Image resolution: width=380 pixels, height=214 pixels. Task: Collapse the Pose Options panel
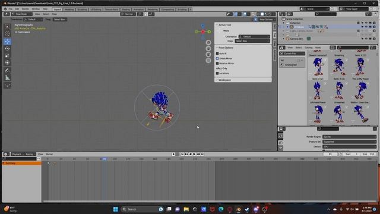click(x=226, y=48)
